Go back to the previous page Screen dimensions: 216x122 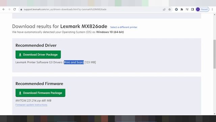(x=4, y=9)
